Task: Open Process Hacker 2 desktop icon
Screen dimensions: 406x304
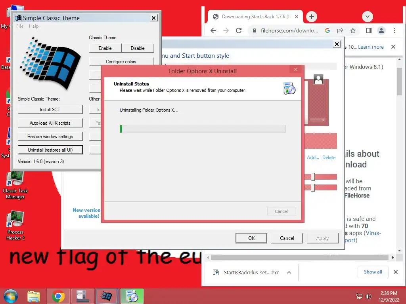Action: coord(15,225)
